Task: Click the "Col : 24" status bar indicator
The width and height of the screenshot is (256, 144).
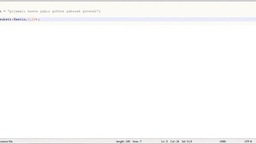Action: (175, 142)
